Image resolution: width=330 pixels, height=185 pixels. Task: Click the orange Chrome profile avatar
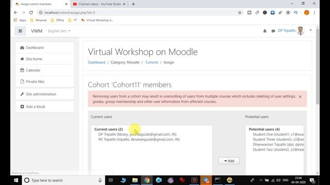tap(307, 12)
